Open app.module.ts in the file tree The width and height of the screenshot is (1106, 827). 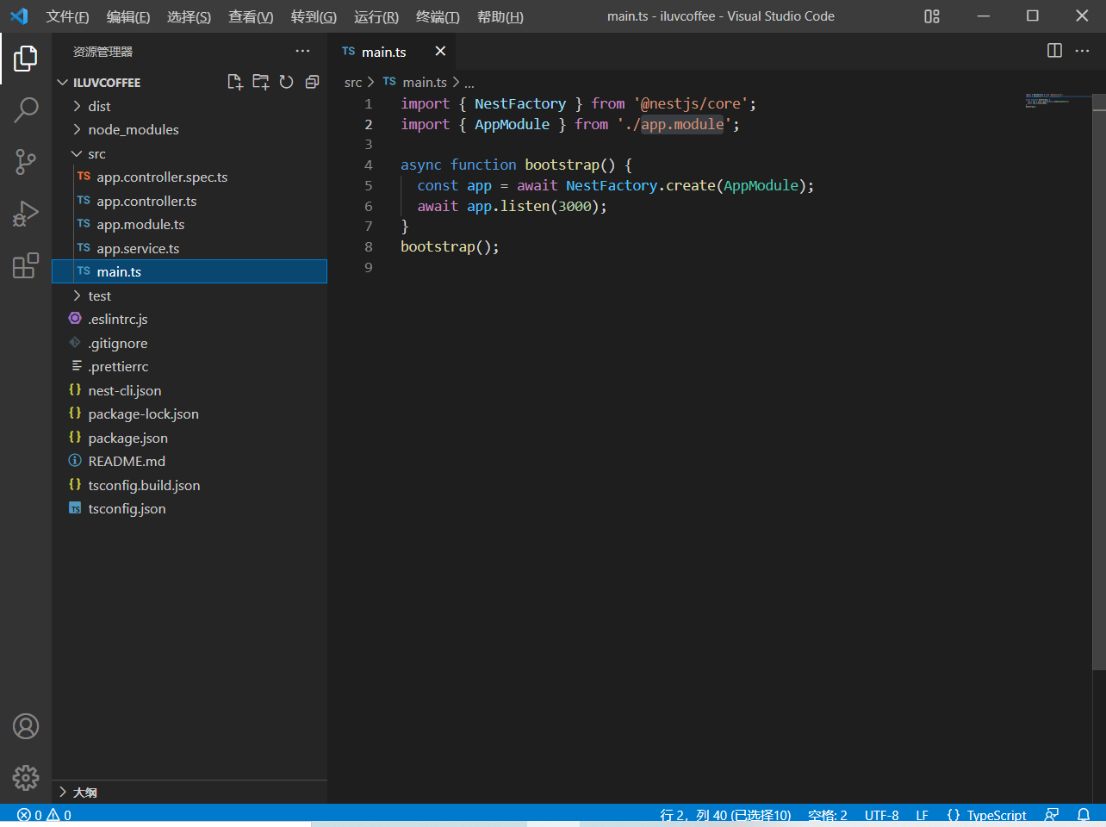[x=140, y=225]
